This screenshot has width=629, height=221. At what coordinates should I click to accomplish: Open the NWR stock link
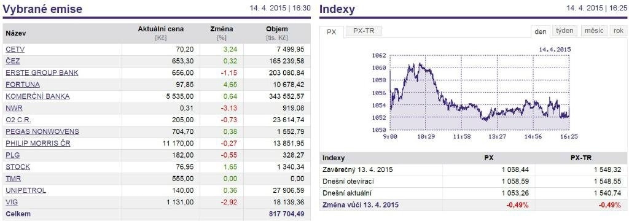tap(14, 108)
